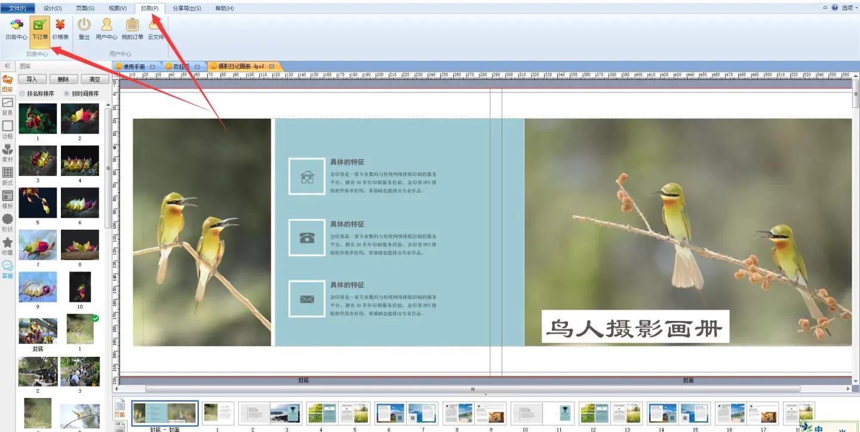The image size is (860, 432).
Task: Click the 导入 import button
Action: tap(32, 79)
